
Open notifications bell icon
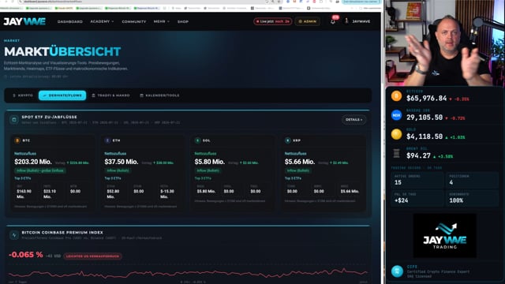[x=333, y=21]
